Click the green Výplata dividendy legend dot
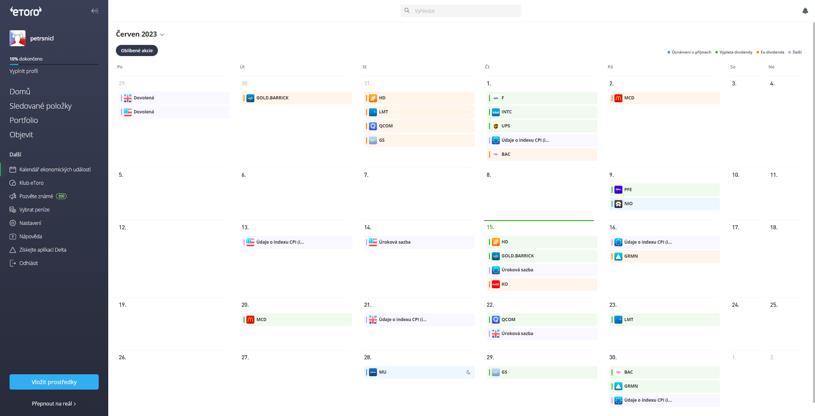 pyautogui.click(x=717, y=52)
